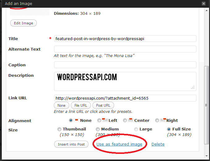Image resolution: width=210 pixels, height=161 pixels.
Task: Choose Thumbnail size radio button
Action: click(59, 129)
